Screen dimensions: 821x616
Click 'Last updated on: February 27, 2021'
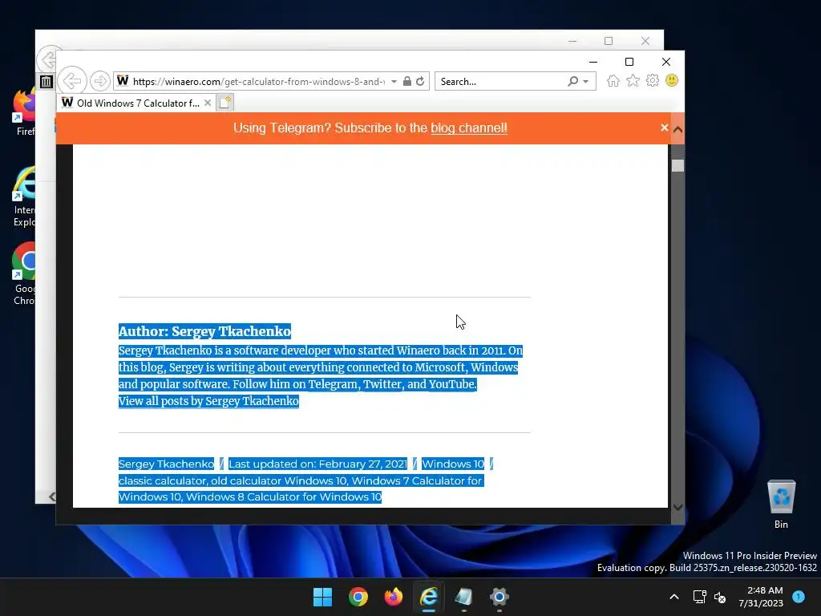click(317, 464)
